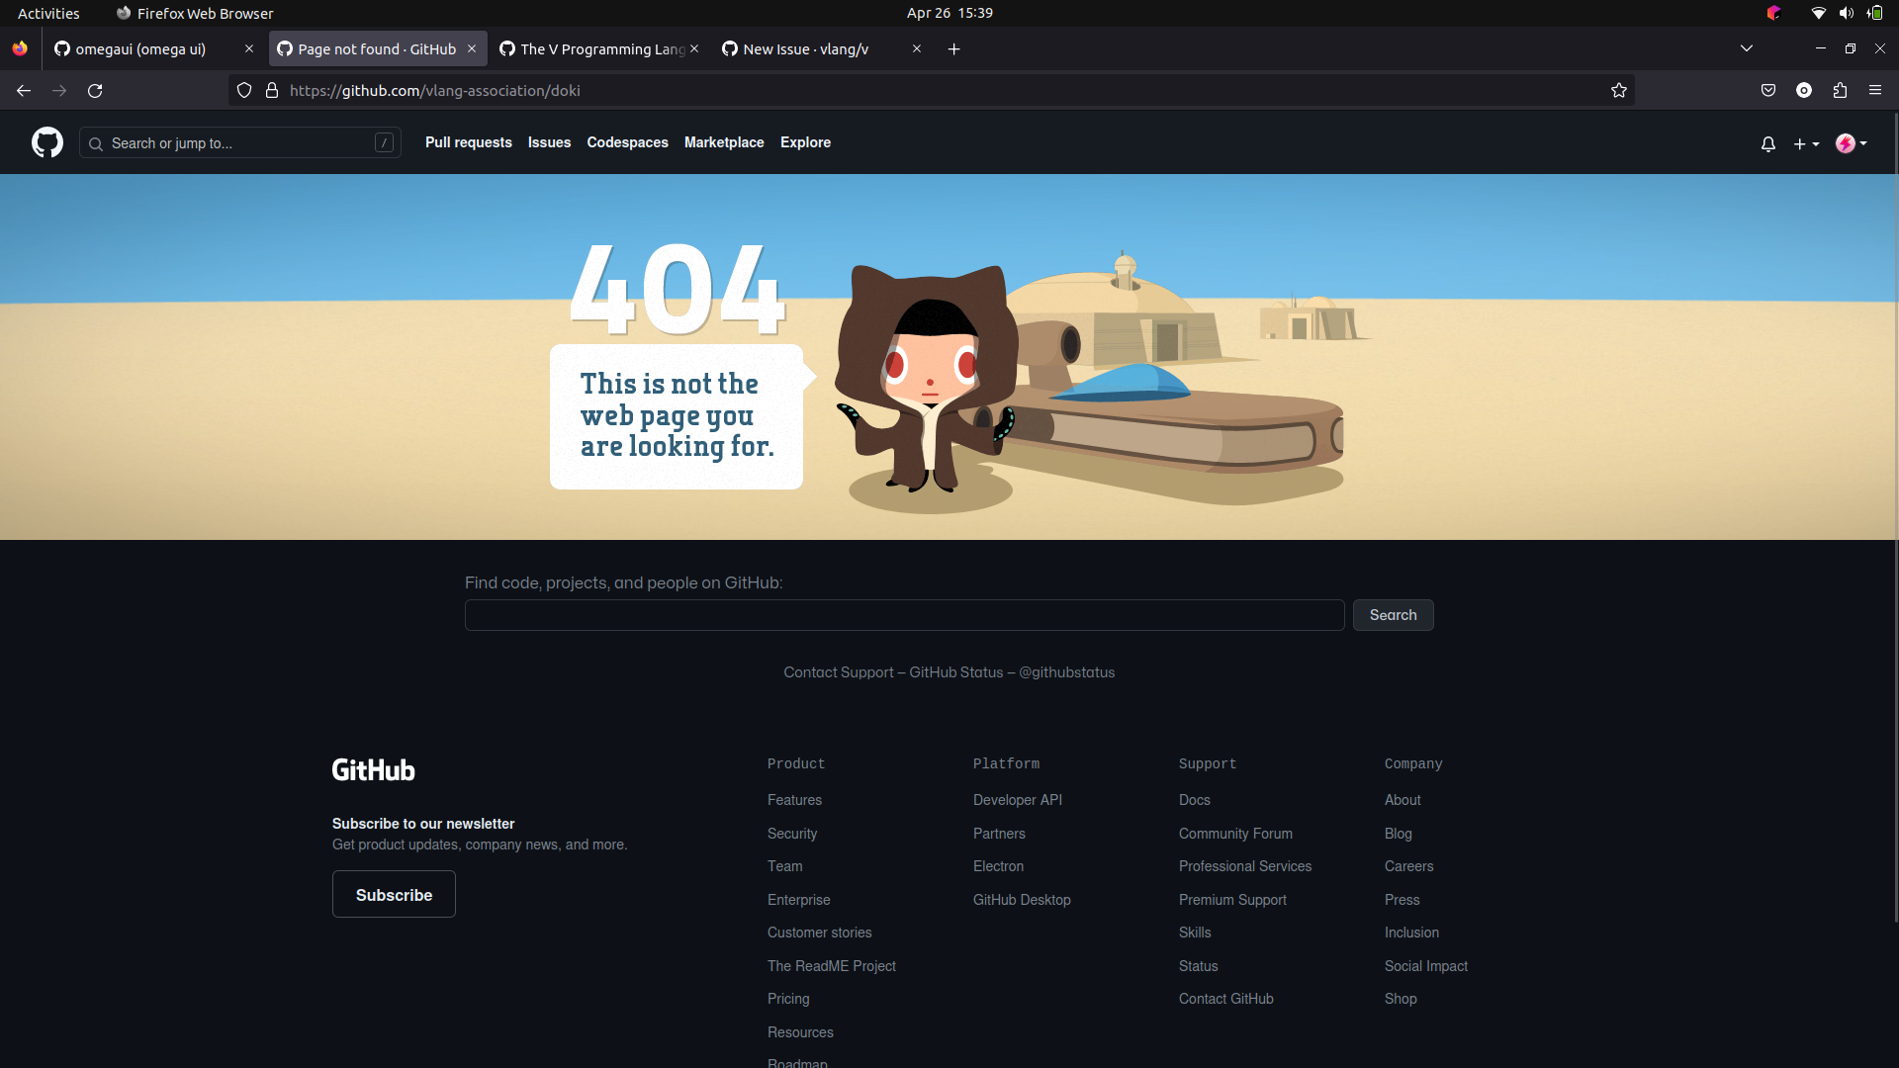Screen dimensions: 1899x1068
Task: Click the volume icon in system tray
Action: 1846,13
